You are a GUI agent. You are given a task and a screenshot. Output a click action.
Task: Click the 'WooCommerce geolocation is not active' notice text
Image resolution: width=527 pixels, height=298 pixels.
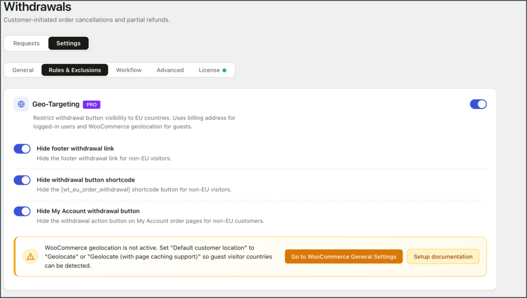(x=159, y=257)
